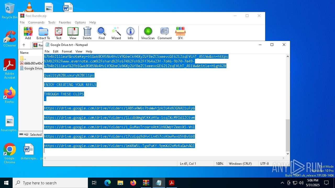Open the hoursoptio image file icon
The image size is (335, 188).
pos(10,124)
